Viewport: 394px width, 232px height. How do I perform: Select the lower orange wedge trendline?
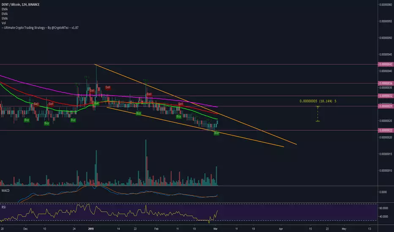(x=196, y=127)
